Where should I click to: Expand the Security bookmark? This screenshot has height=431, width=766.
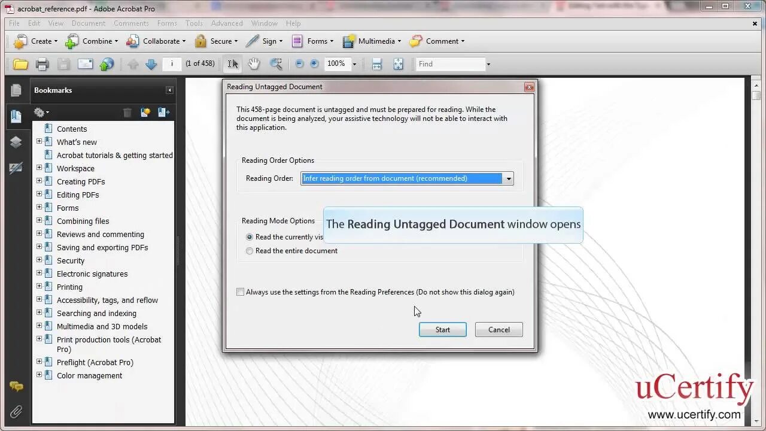pos(39,260)
